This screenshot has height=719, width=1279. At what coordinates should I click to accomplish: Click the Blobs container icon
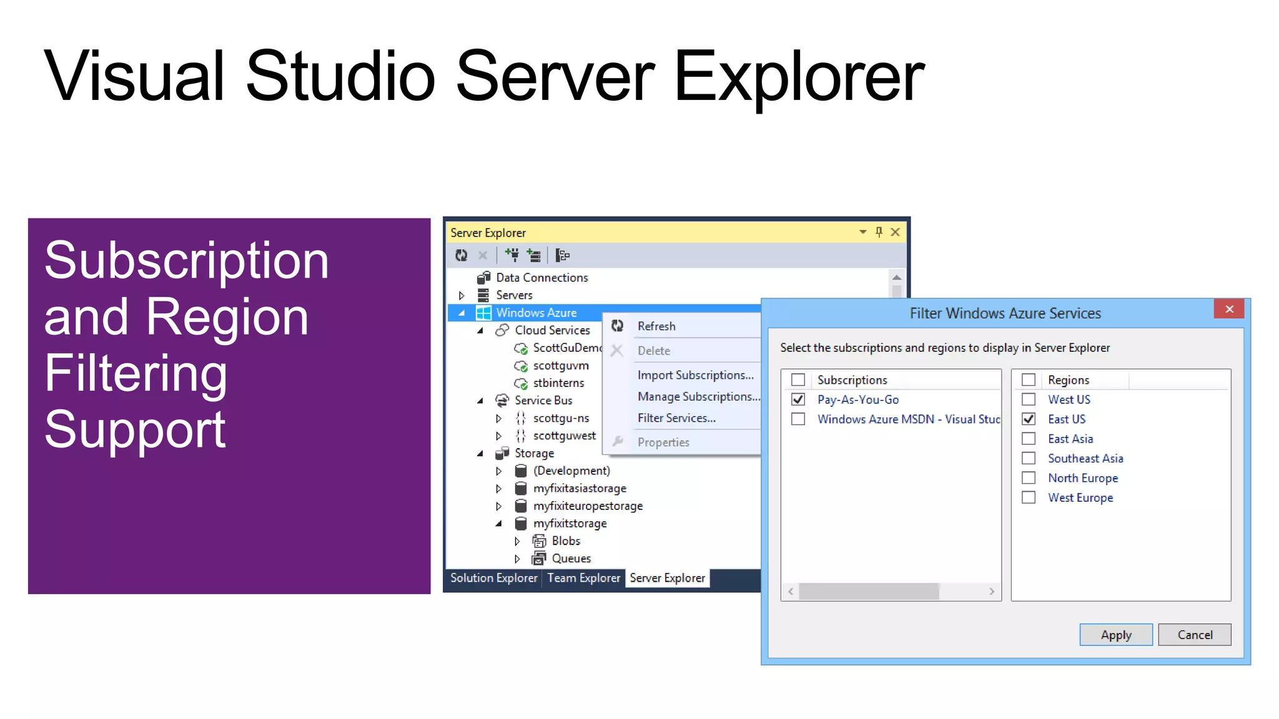(x=539, y=541)
